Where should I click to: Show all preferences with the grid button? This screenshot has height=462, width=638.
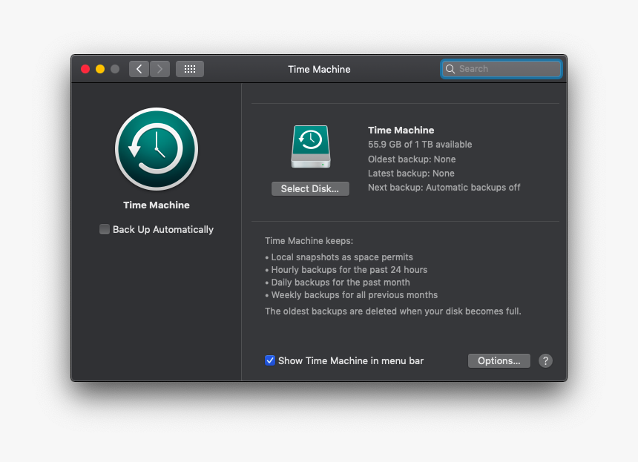tap(190, 69)
